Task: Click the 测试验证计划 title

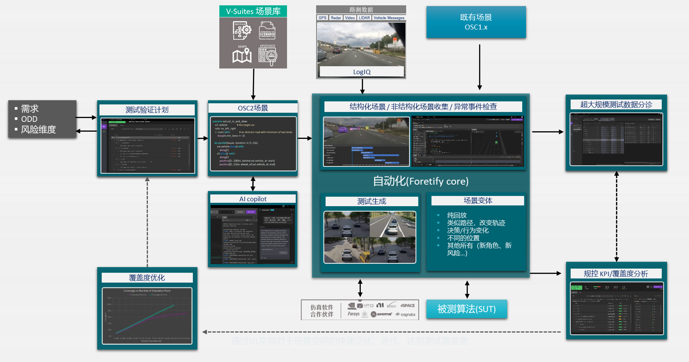Action: (147, 110)
